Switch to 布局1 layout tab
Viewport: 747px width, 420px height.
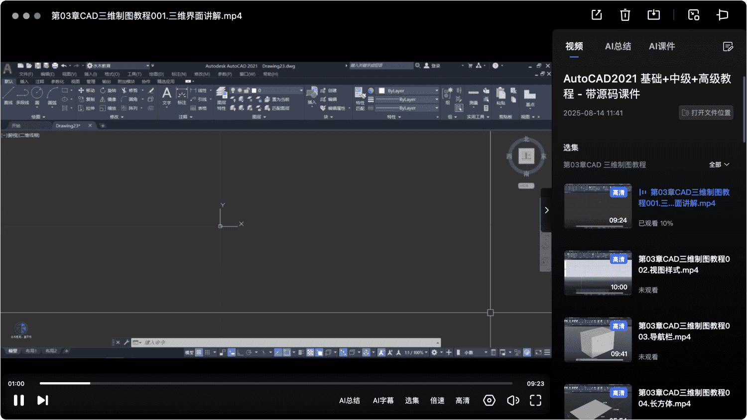pyautogui.click(x=31, y=351)
